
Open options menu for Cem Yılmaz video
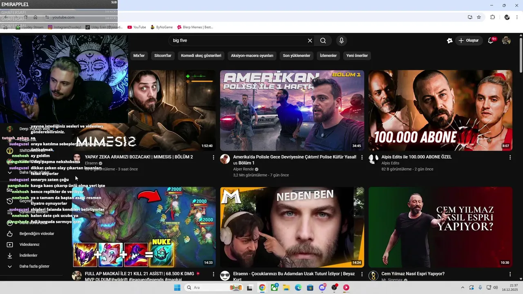(510, 274)
